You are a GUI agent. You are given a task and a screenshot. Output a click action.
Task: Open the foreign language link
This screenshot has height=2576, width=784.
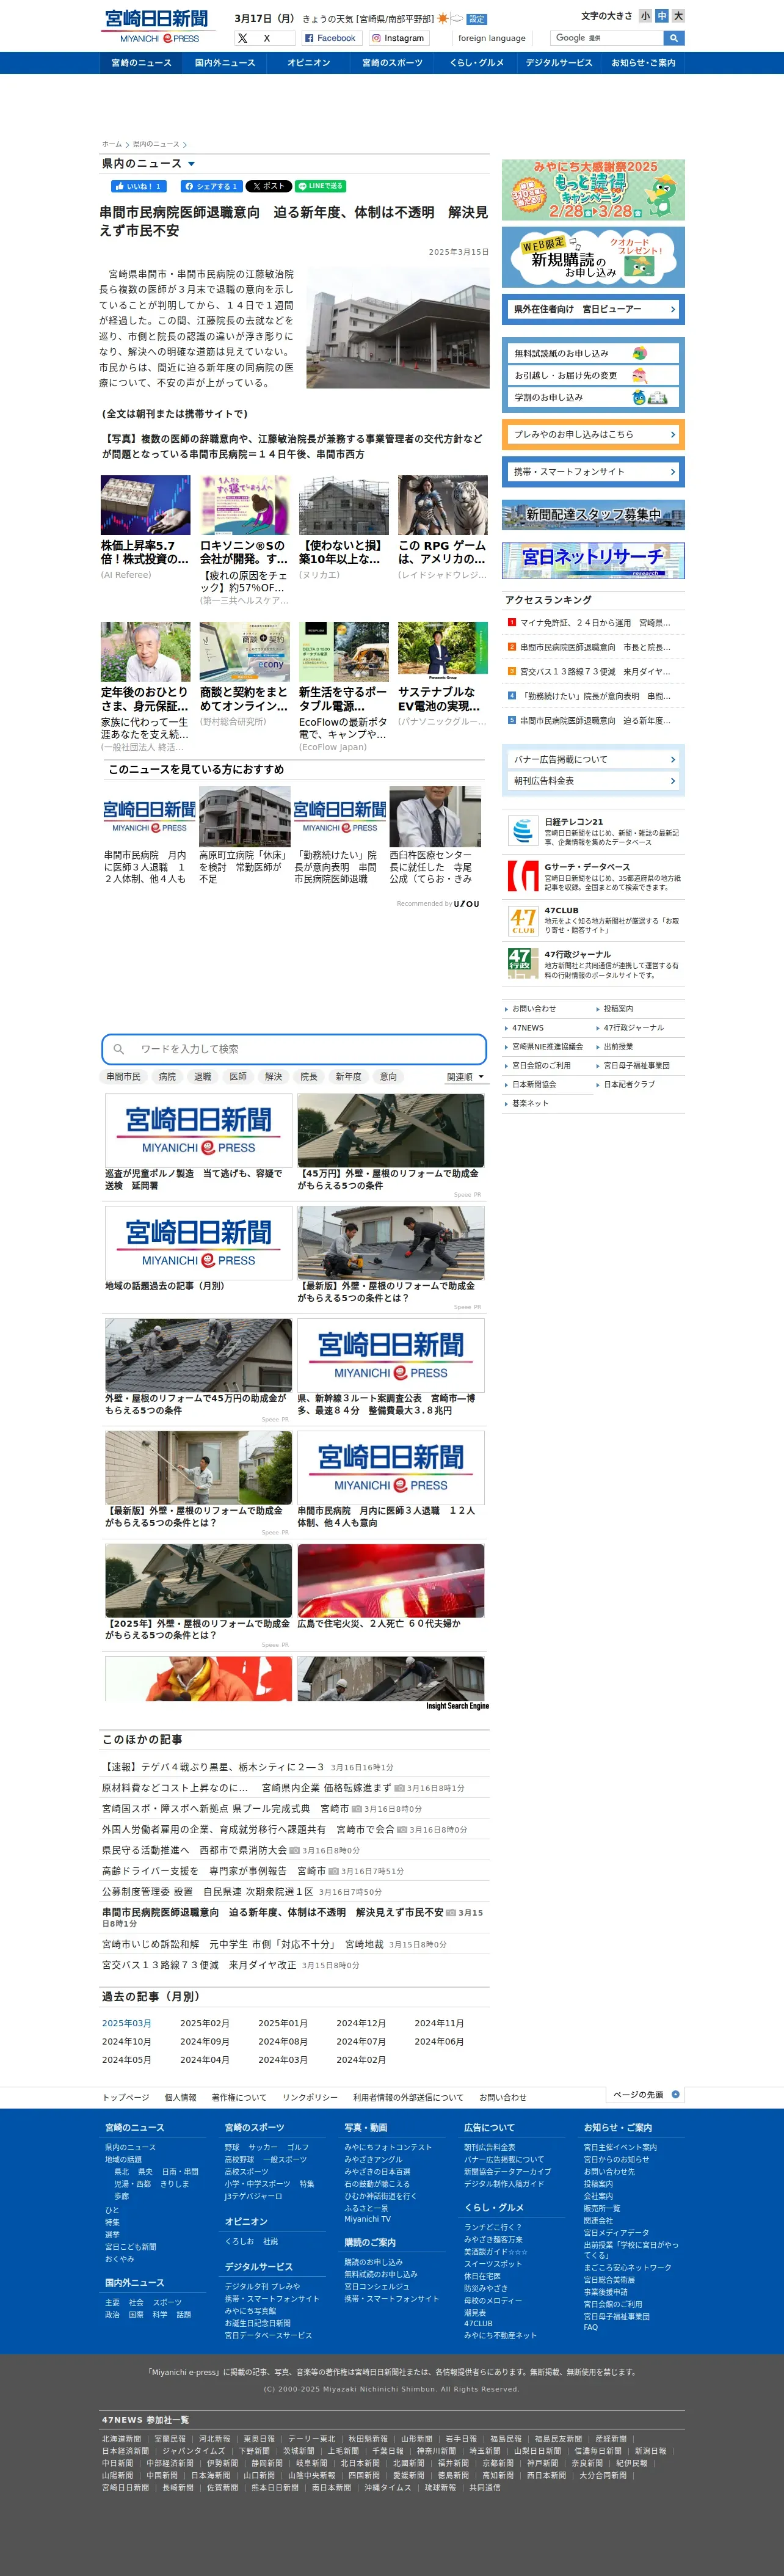pyautogui.click(x=491, y=38)
